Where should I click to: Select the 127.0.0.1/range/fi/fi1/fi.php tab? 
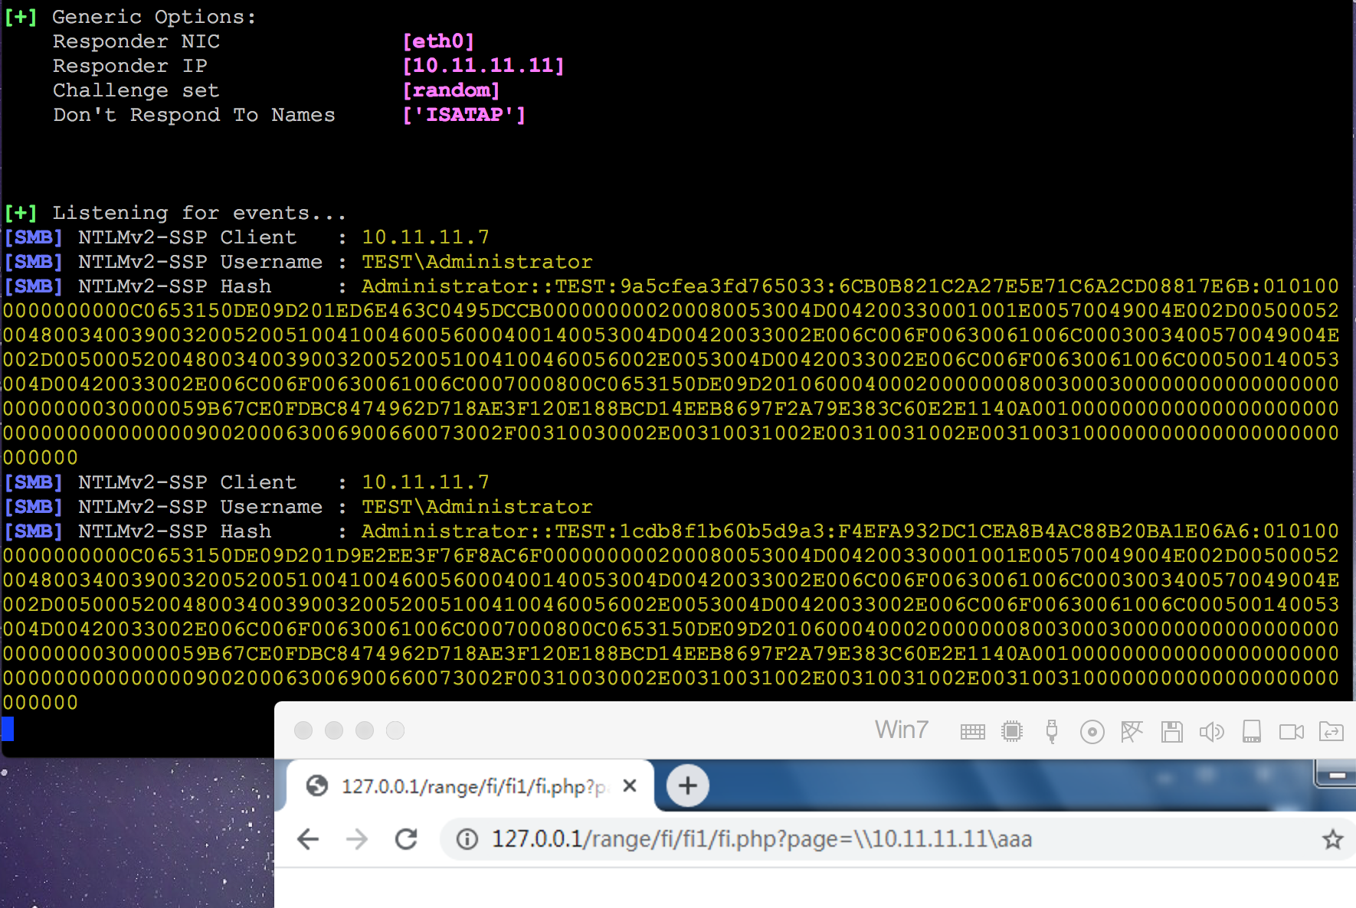point(471,786)
